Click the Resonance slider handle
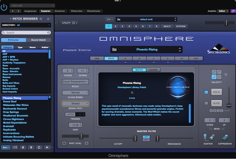 click(x=157, y=138)
